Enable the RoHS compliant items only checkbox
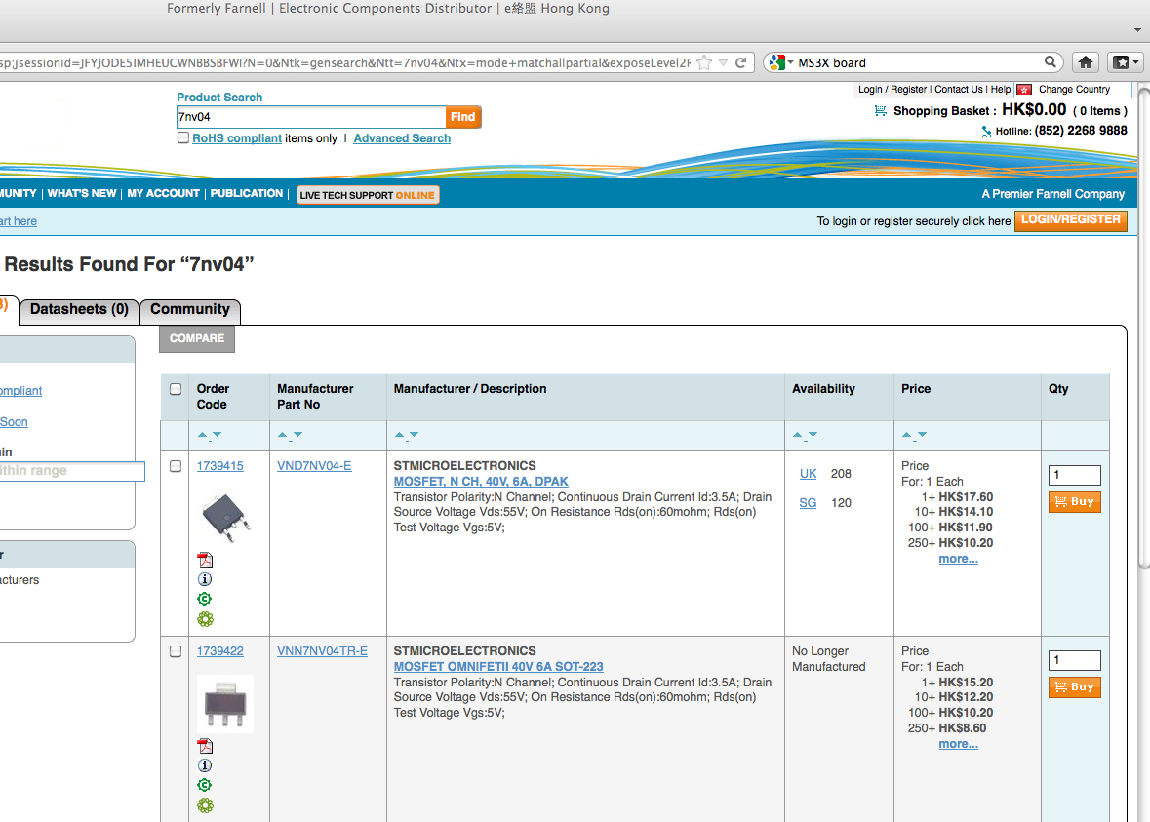Viewport: 1150px width, 822px height. [x=182, y=138]
